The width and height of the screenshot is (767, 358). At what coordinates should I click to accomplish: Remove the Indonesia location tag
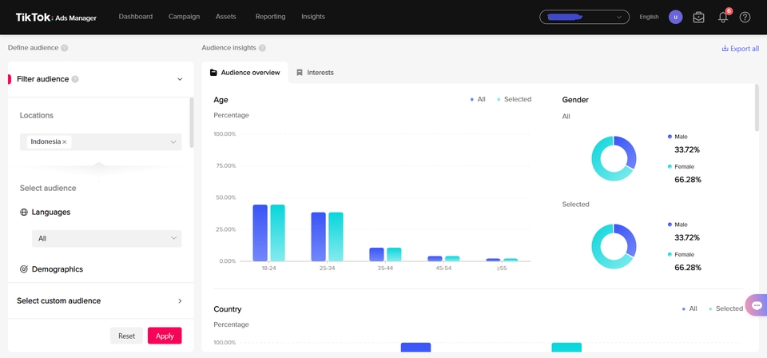coord(64,141)
